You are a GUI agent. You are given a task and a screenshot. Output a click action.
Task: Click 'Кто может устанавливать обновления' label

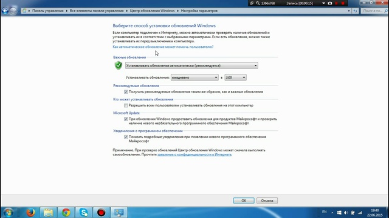point(143,99)
